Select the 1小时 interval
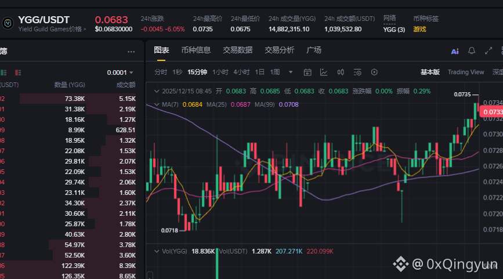The height and width of the screenshot is (279, 503). 220,72
